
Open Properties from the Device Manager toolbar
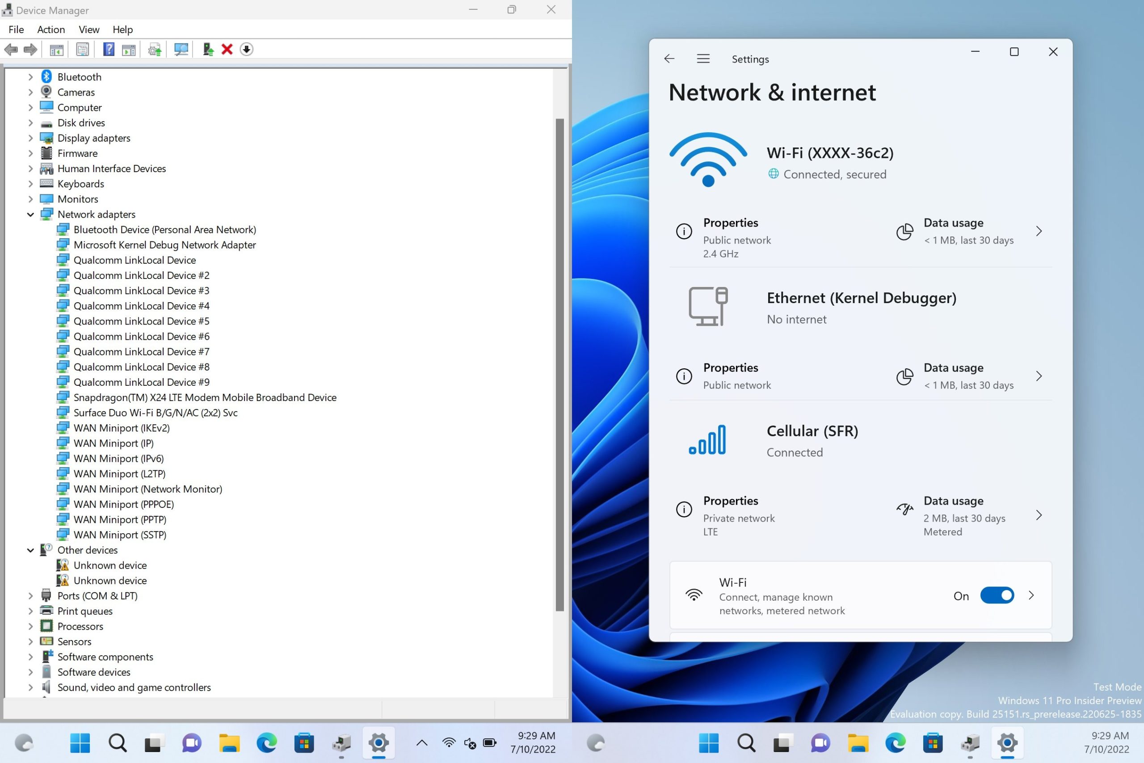82,49
